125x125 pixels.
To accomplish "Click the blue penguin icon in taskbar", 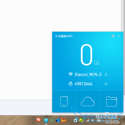I will click(x=58, y=120).
